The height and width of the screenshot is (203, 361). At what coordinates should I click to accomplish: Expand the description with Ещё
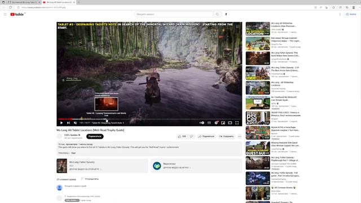tap(73, 153)
